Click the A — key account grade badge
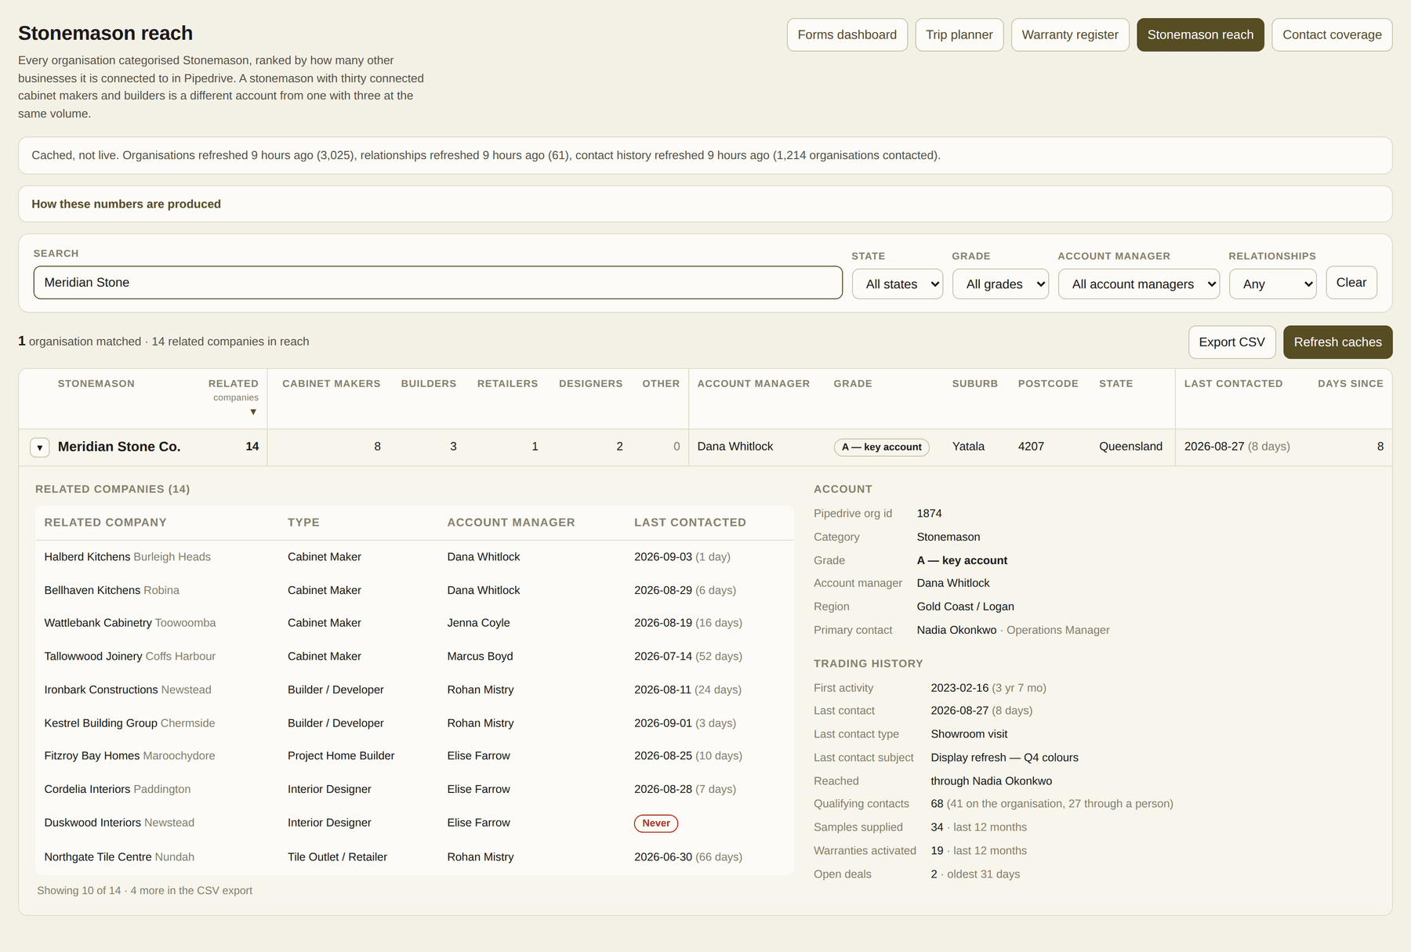Image resolution: width=1411 pixels, height=952 pixels. point(881,447)
